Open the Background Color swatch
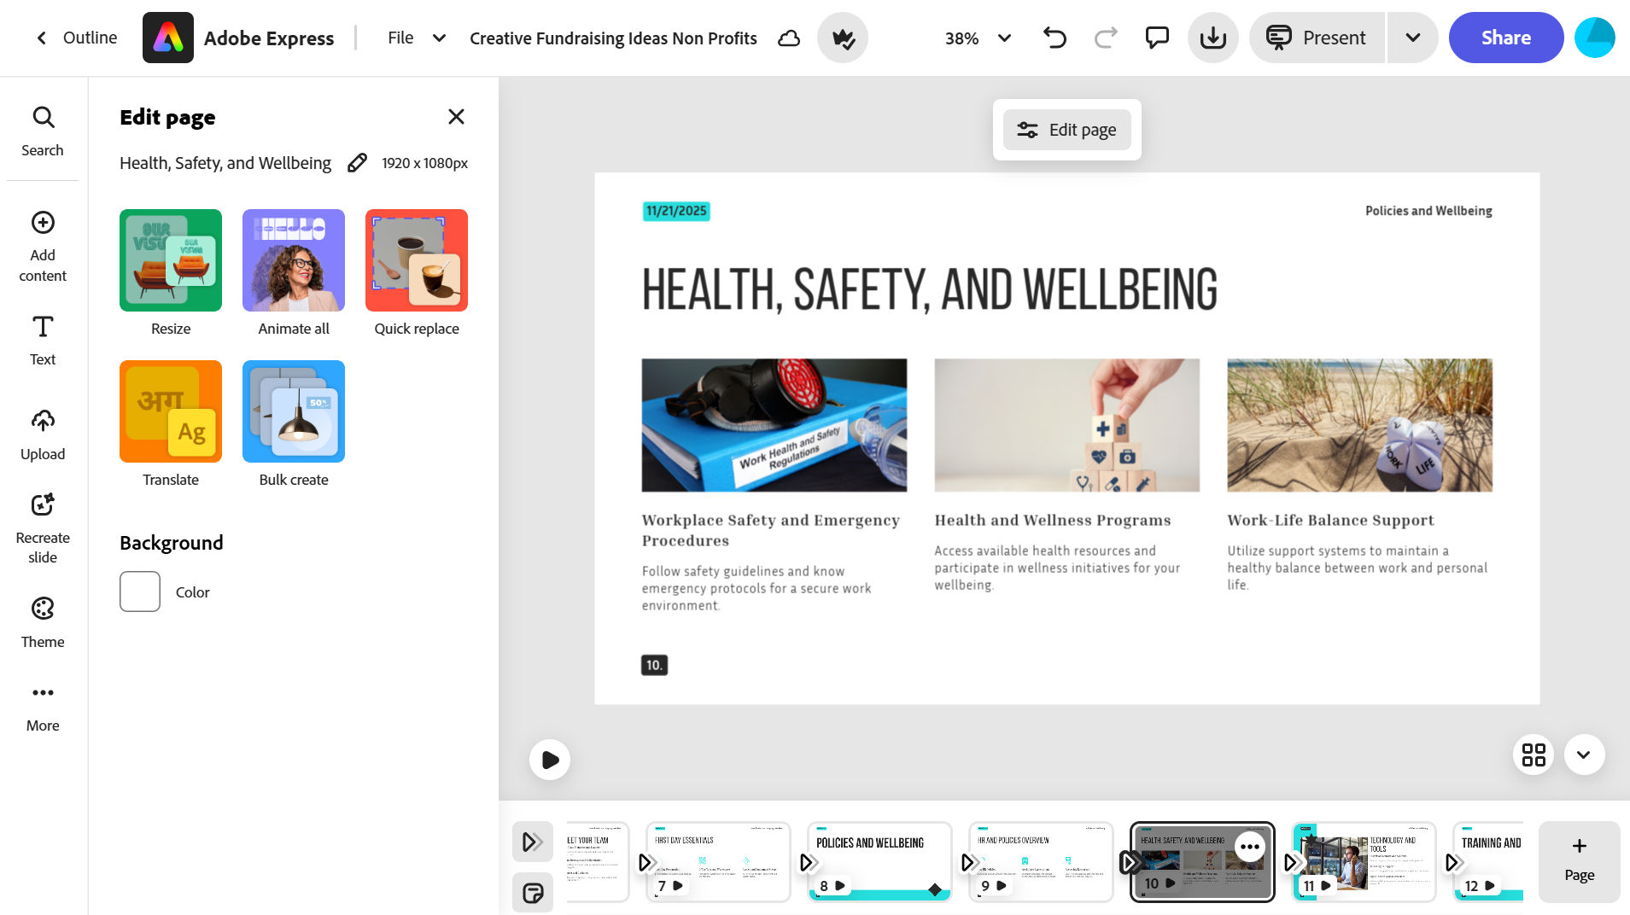1630x915 pixels. (x=139, y=591)
